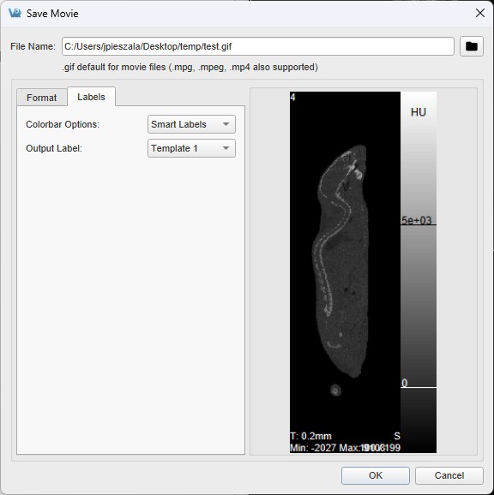Screen dimensions: 494x495
Task: Confirm movie export with OK
Action: (x=376, y=475)
